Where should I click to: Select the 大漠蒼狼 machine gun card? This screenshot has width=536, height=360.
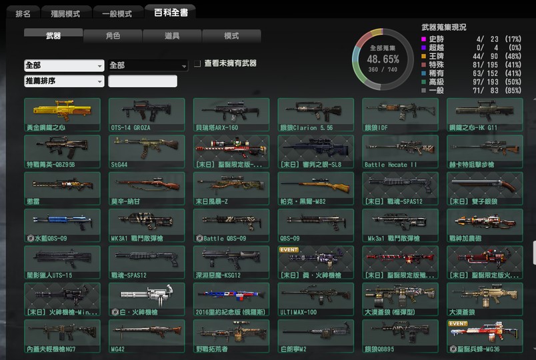click(x=485, y=299)
